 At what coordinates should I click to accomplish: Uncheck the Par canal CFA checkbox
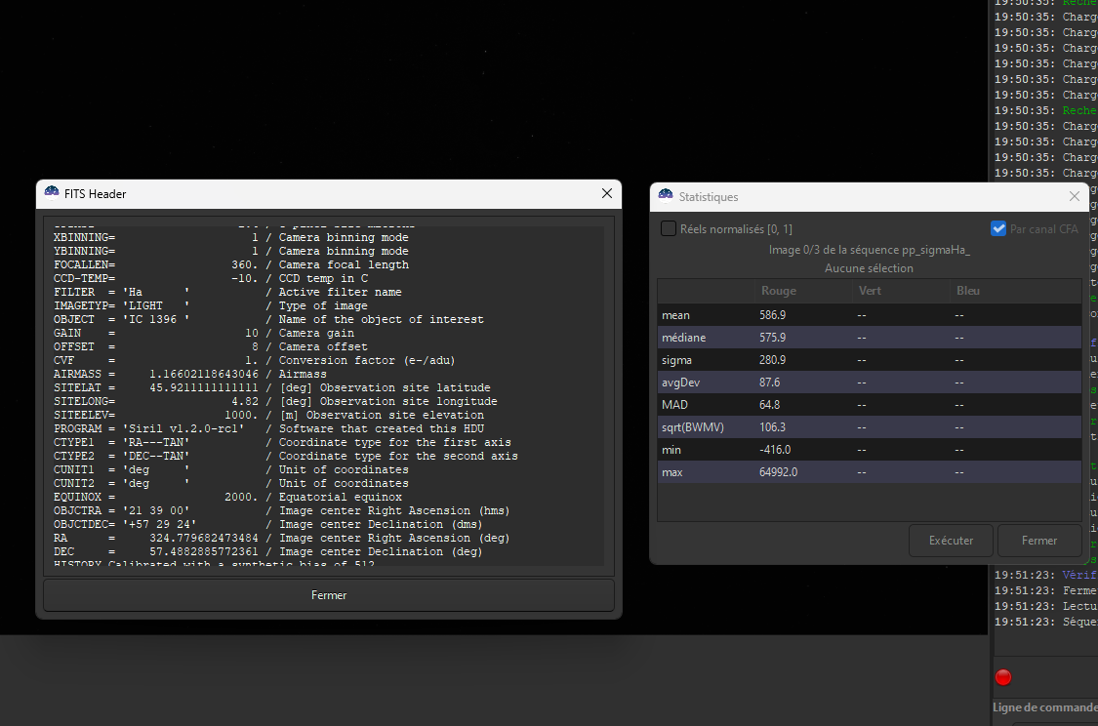tap(998, 229)
